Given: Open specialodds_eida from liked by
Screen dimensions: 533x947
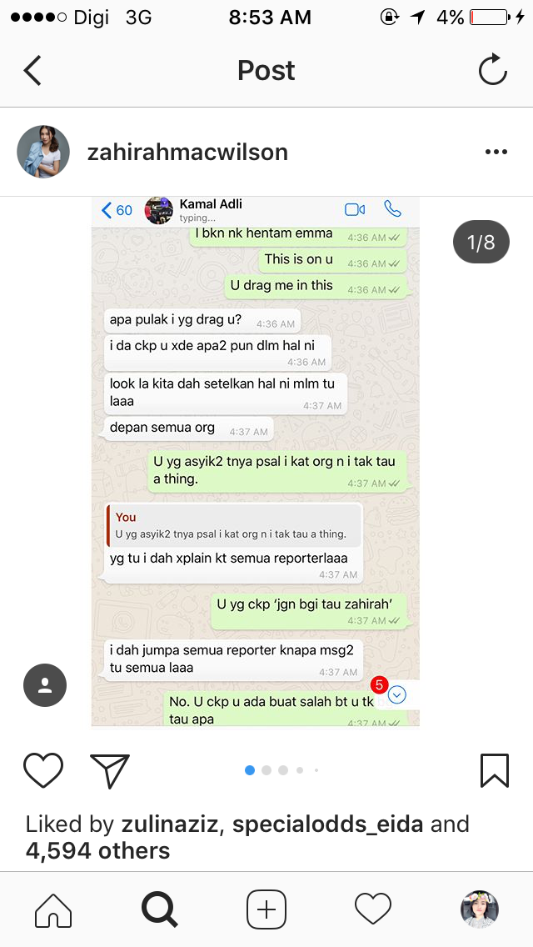Looking at the screenshot, I should point(328,824).
